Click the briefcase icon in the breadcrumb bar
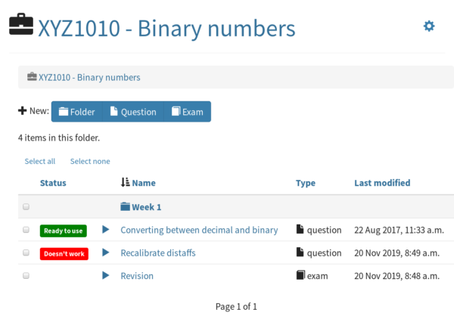The height and width of the screenshot is (325, 454). [32, 76]
